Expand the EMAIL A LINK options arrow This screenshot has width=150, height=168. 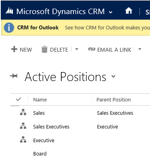coord(140,49)
